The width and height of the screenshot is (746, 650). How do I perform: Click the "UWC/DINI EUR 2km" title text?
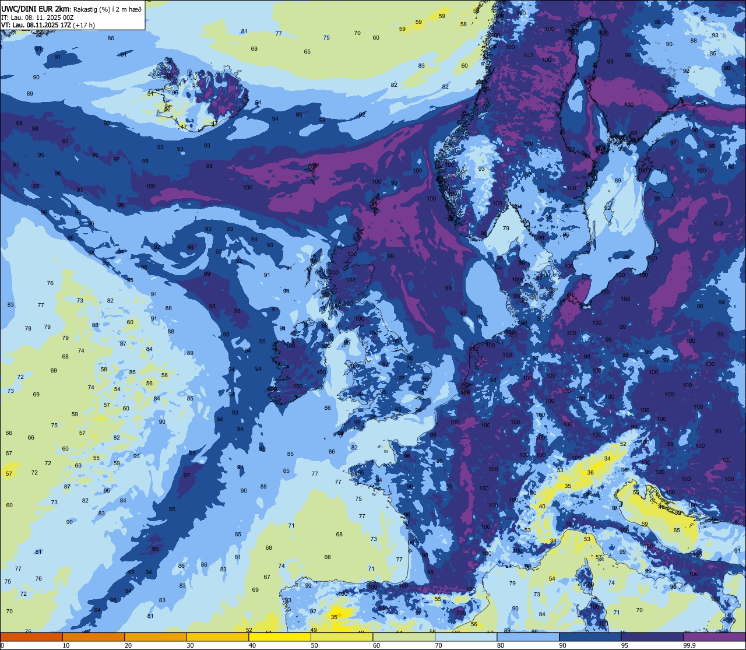coord(36,9)
